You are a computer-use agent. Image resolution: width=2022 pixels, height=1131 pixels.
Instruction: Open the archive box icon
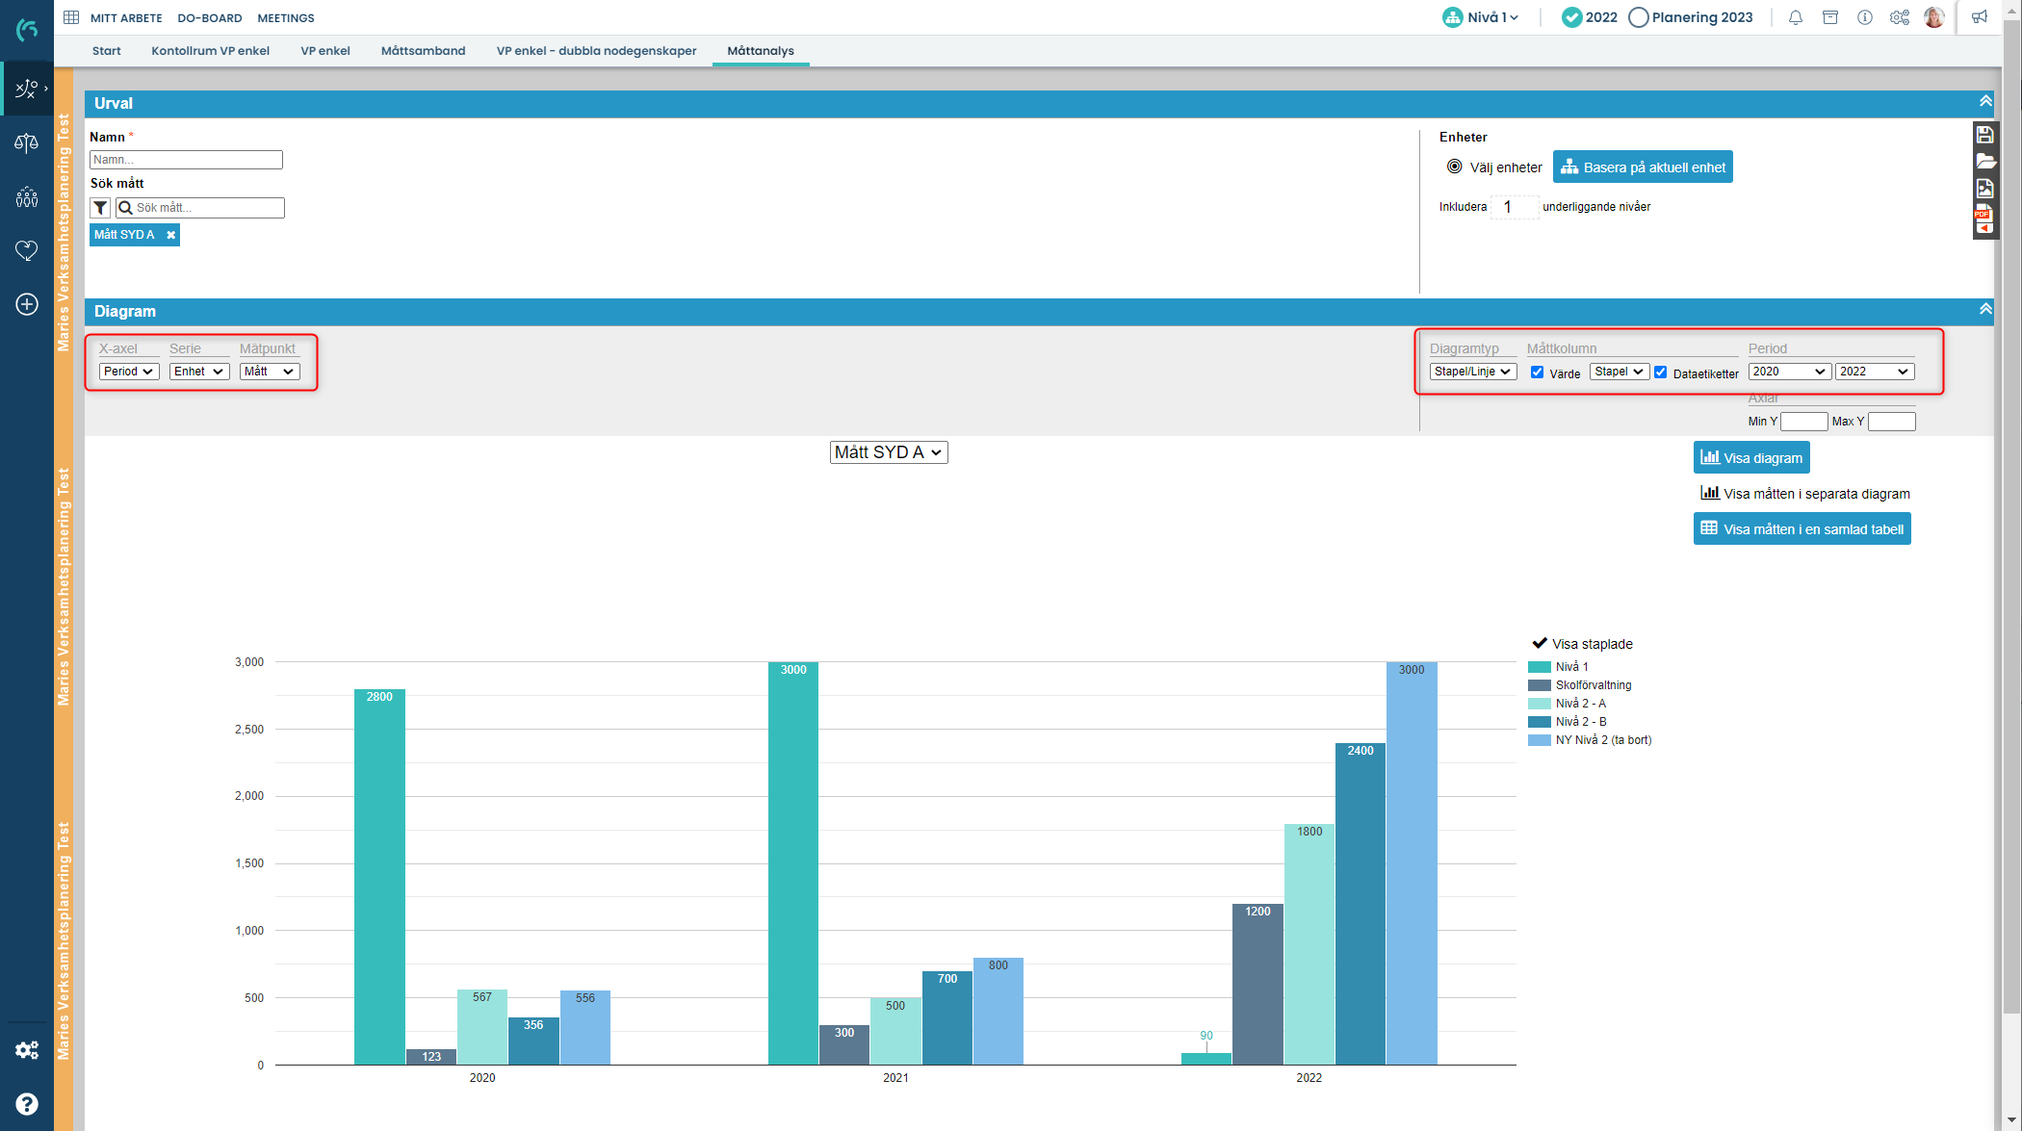[x=1830, y=17]
